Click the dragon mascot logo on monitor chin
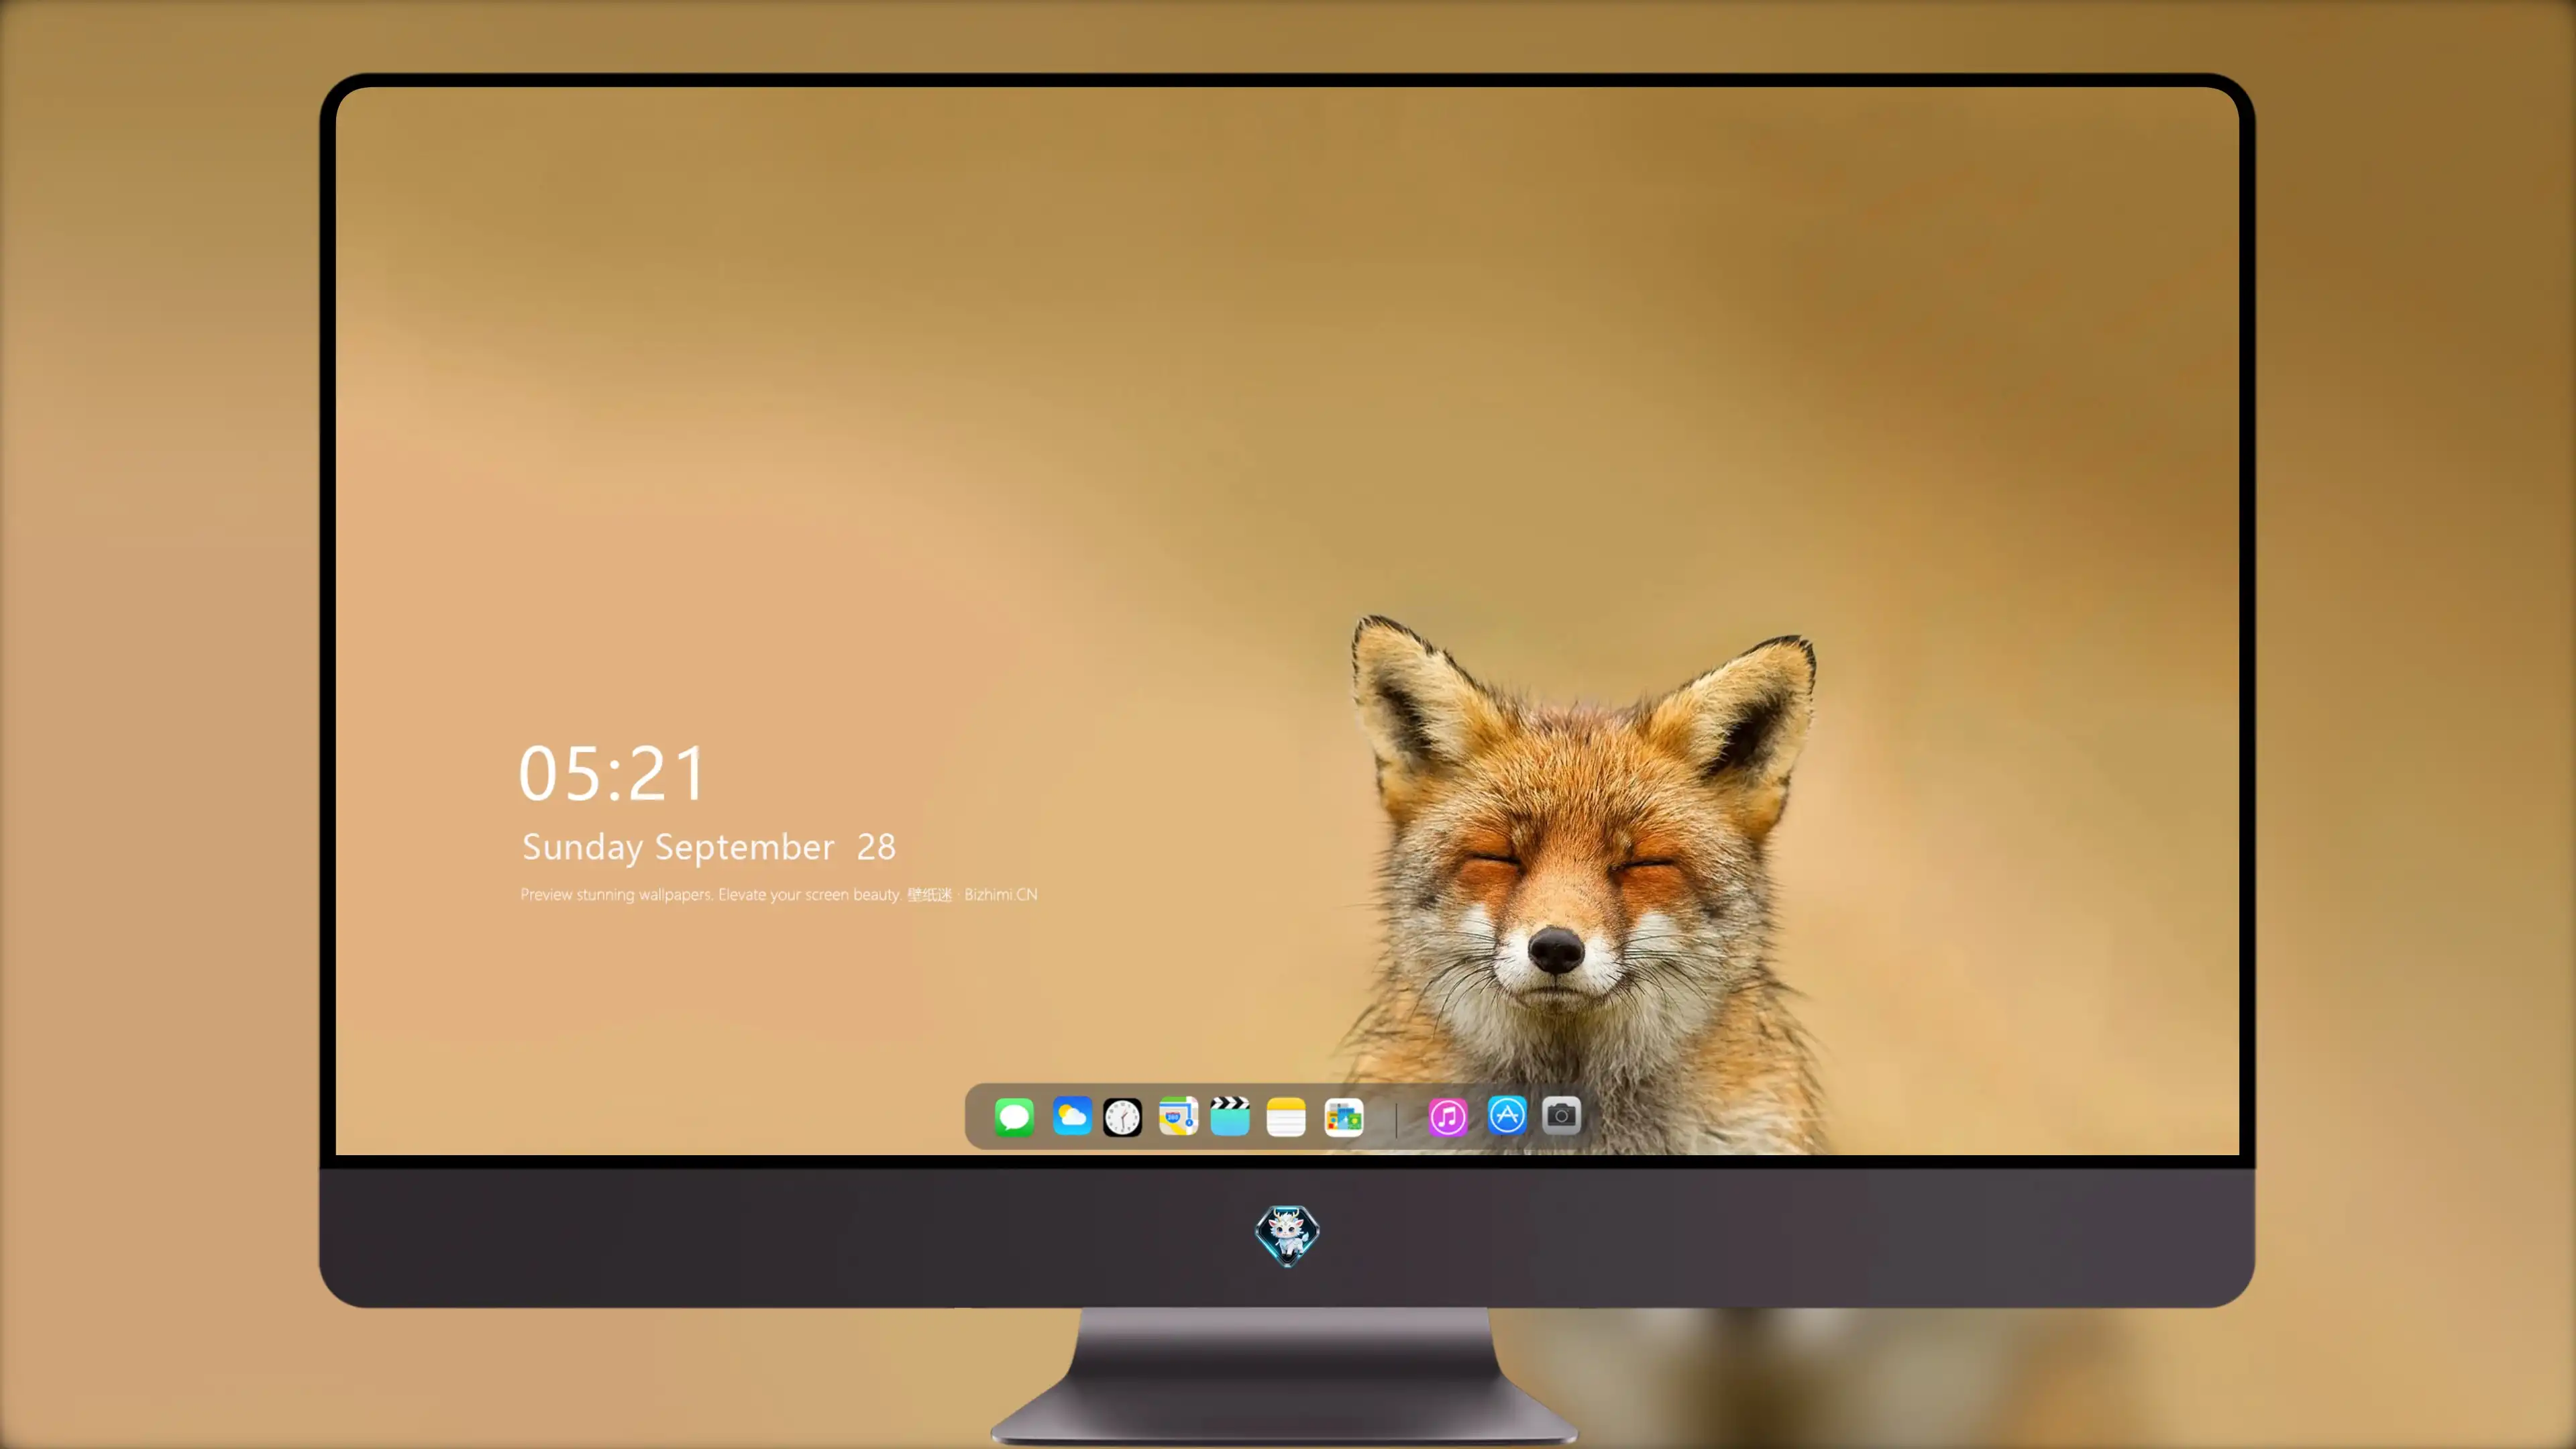The image size is (2576, 1449). pos(1287,1236)
